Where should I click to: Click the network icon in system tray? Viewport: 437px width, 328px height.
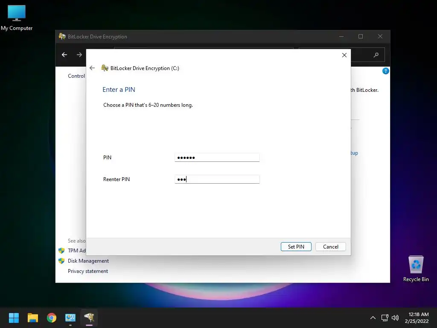coord(385,318)
